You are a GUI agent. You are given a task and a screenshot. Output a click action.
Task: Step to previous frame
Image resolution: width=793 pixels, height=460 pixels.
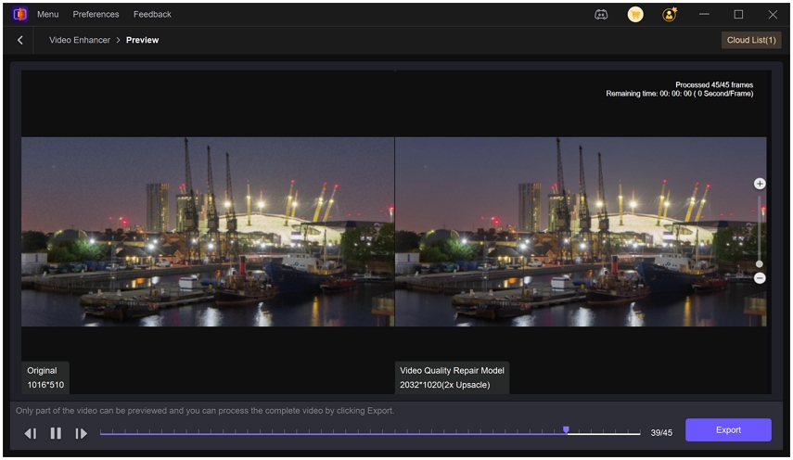31,433
